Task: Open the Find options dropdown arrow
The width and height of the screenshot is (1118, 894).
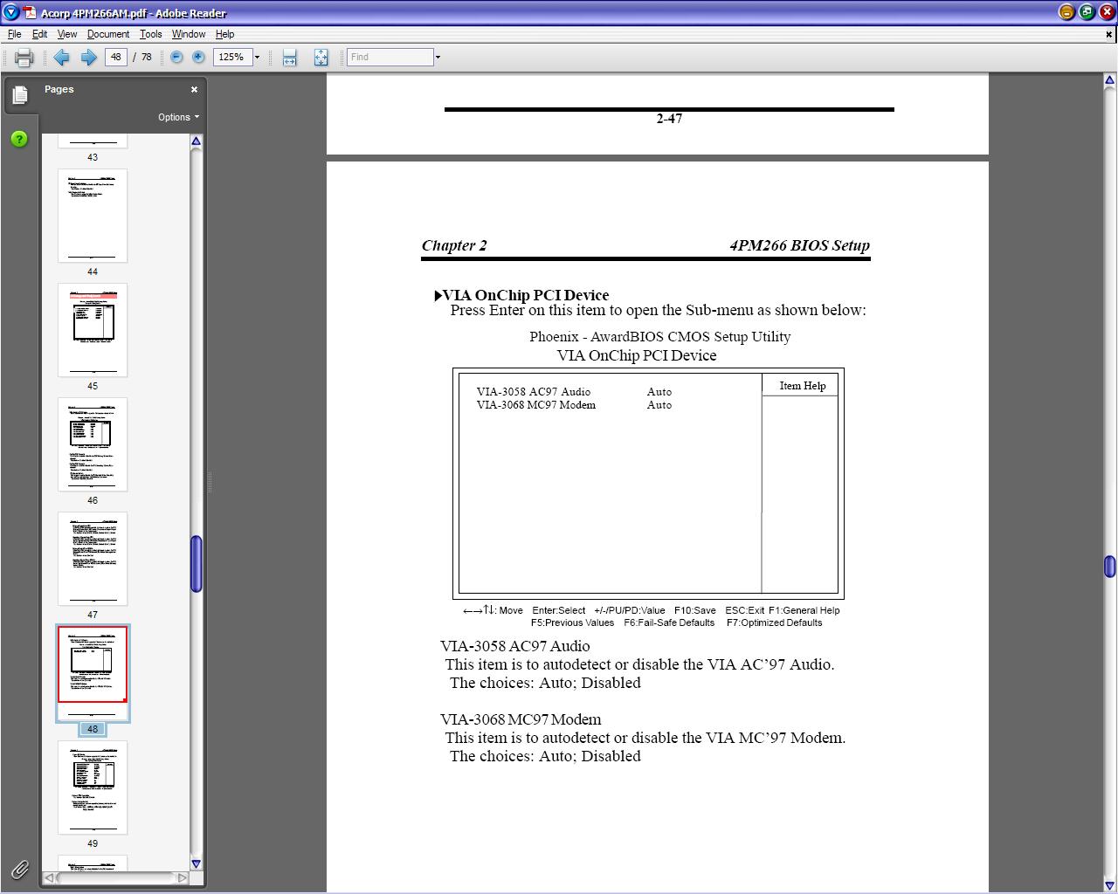Action: click(438, 57)
